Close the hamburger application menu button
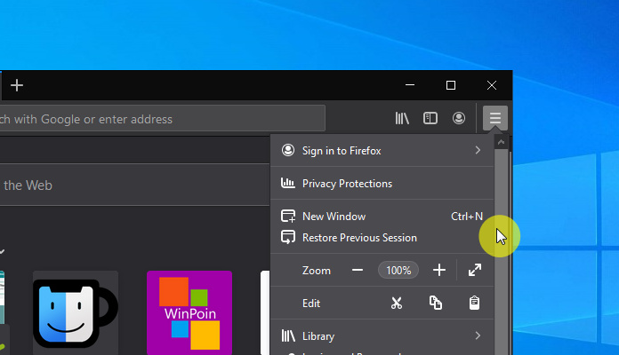This screenshot has height=355, width=619. [495, 118]
